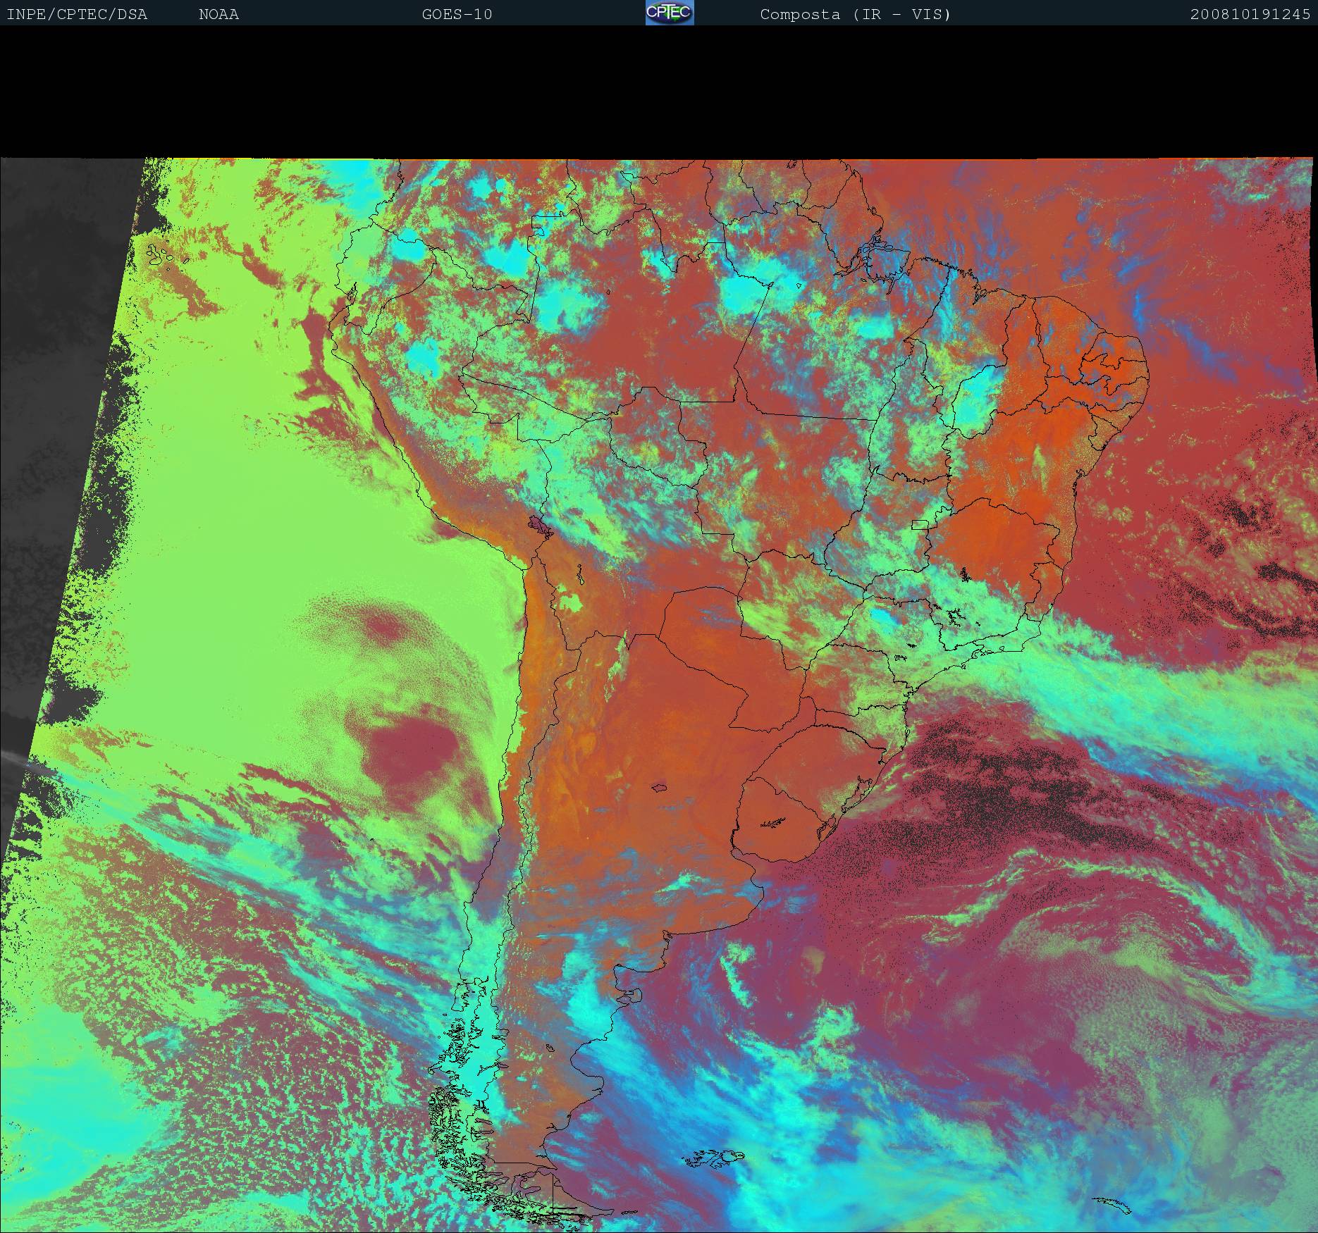This screenshot has width=1318, height=1233.
Task: Select the GOES-10 satellite label
Action: [x=457, y=14]
